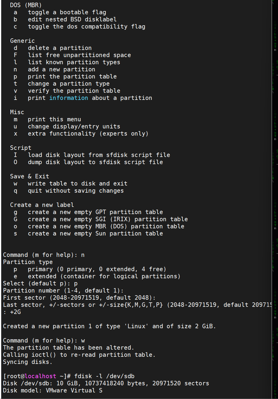Image resolution: width=278 pixels, height=399 pixels.
Task: Click the "Create a new label" heading
Action: pos(42,205)
